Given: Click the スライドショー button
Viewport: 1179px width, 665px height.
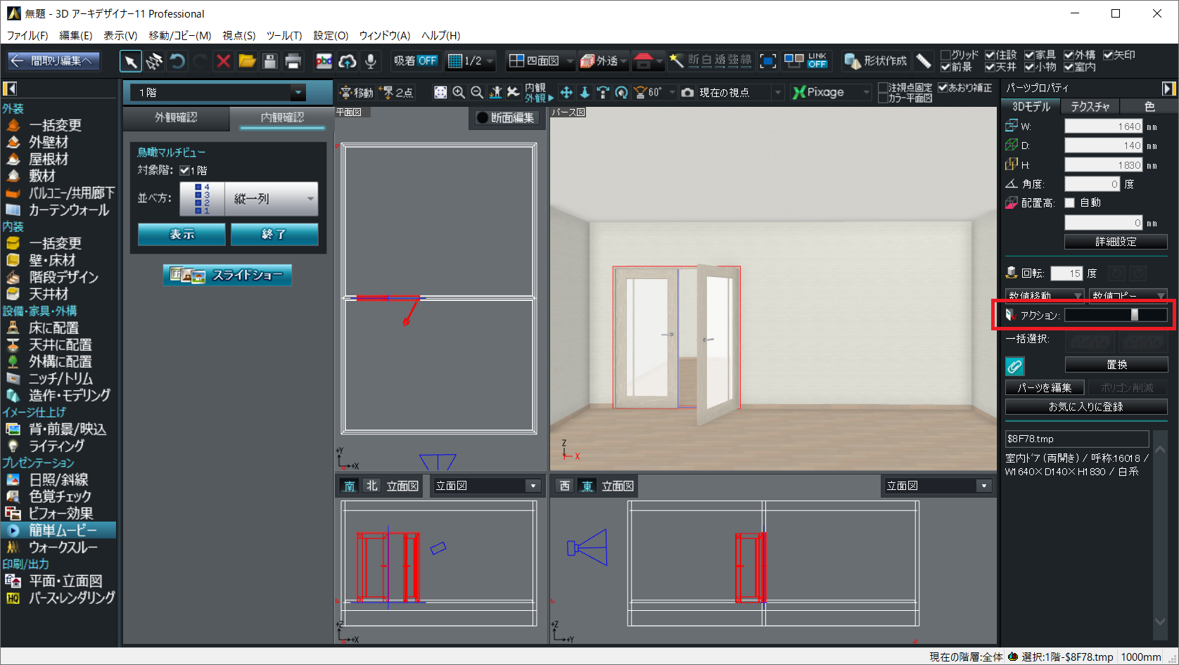Looking at the screenshot, I should point(227,275).
